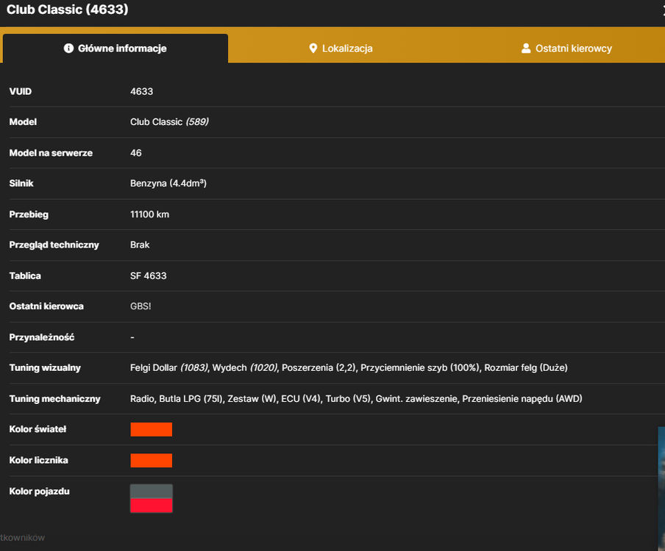The height and width of the screenshot is (551, 665).
Task: Click the Wydech (1020) tuning entry
Action: coord(245,367)
